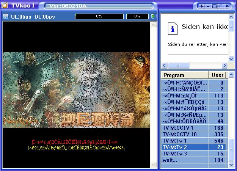Click the browser pane's down scroll arrow
The image size is (237, 171).
click(x=231, y=59)
